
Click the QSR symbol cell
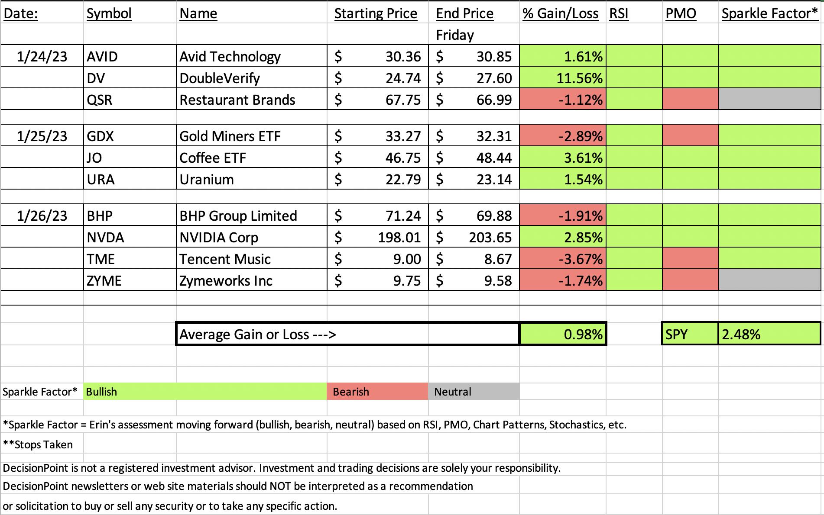(130, 100)
